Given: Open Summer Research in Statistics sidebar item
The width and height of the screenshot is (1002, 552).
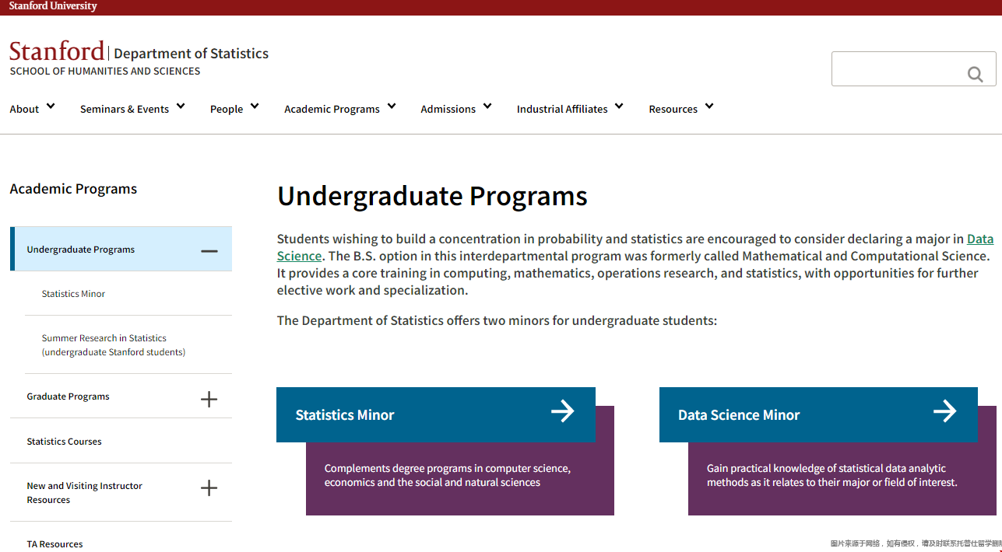Looking at the screenshot, I should coord(114,345).
